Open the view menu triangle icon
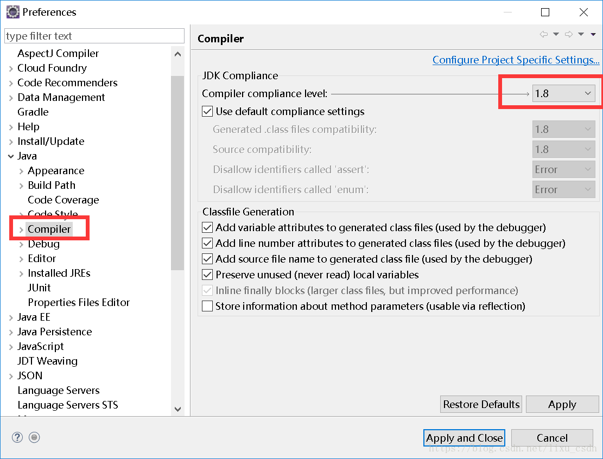 tap(593, 35)
